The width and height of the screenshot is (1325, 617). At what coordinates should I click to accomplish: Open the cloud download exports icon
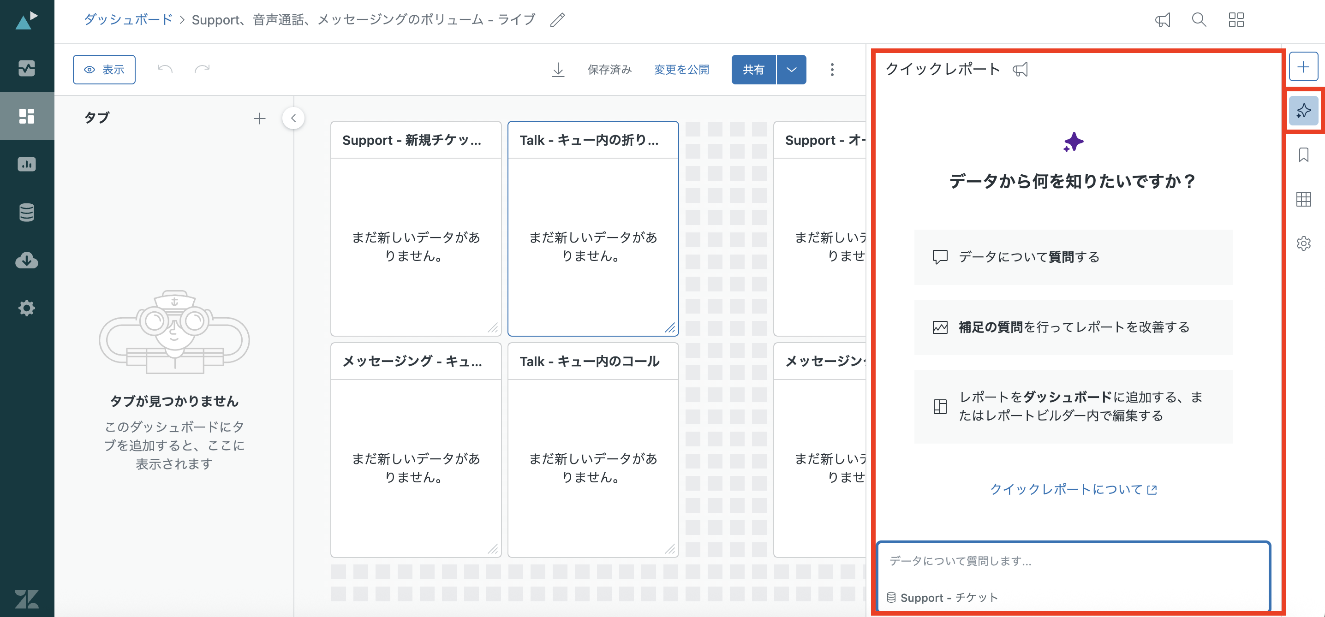pyautogui.click(x=27, y=260)
